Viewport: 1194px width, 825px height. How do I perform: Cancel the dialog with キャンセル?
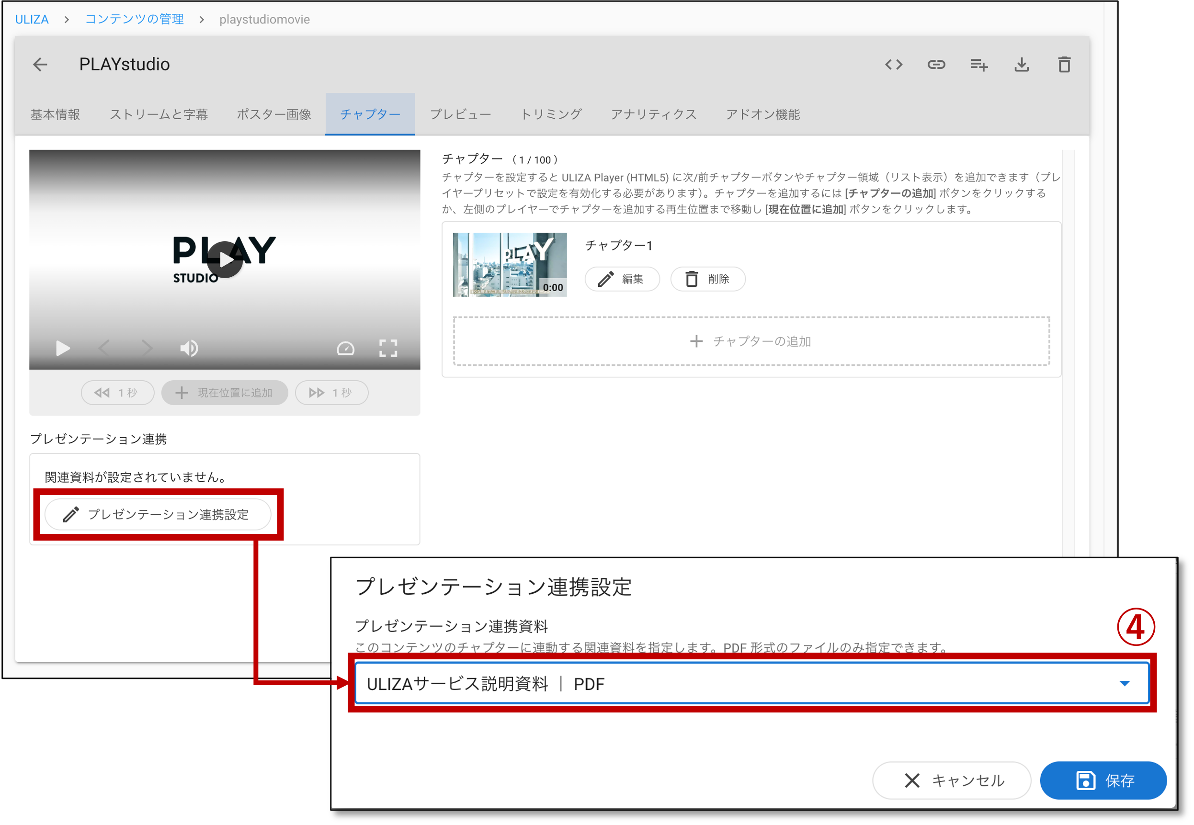(x=952, y=780)
